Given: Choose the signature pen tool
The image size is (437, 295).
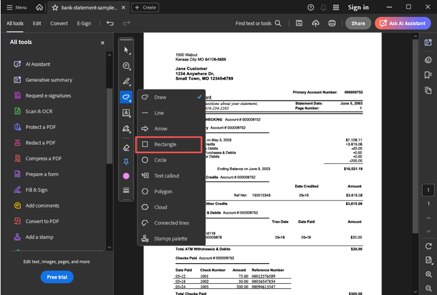Looking at the screenshot, I should 126,129.
